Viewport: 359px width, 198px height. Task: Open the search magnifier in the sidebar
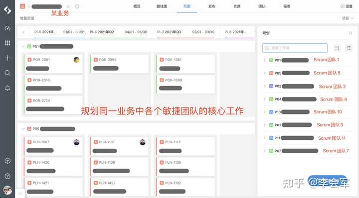click(7, 73)
